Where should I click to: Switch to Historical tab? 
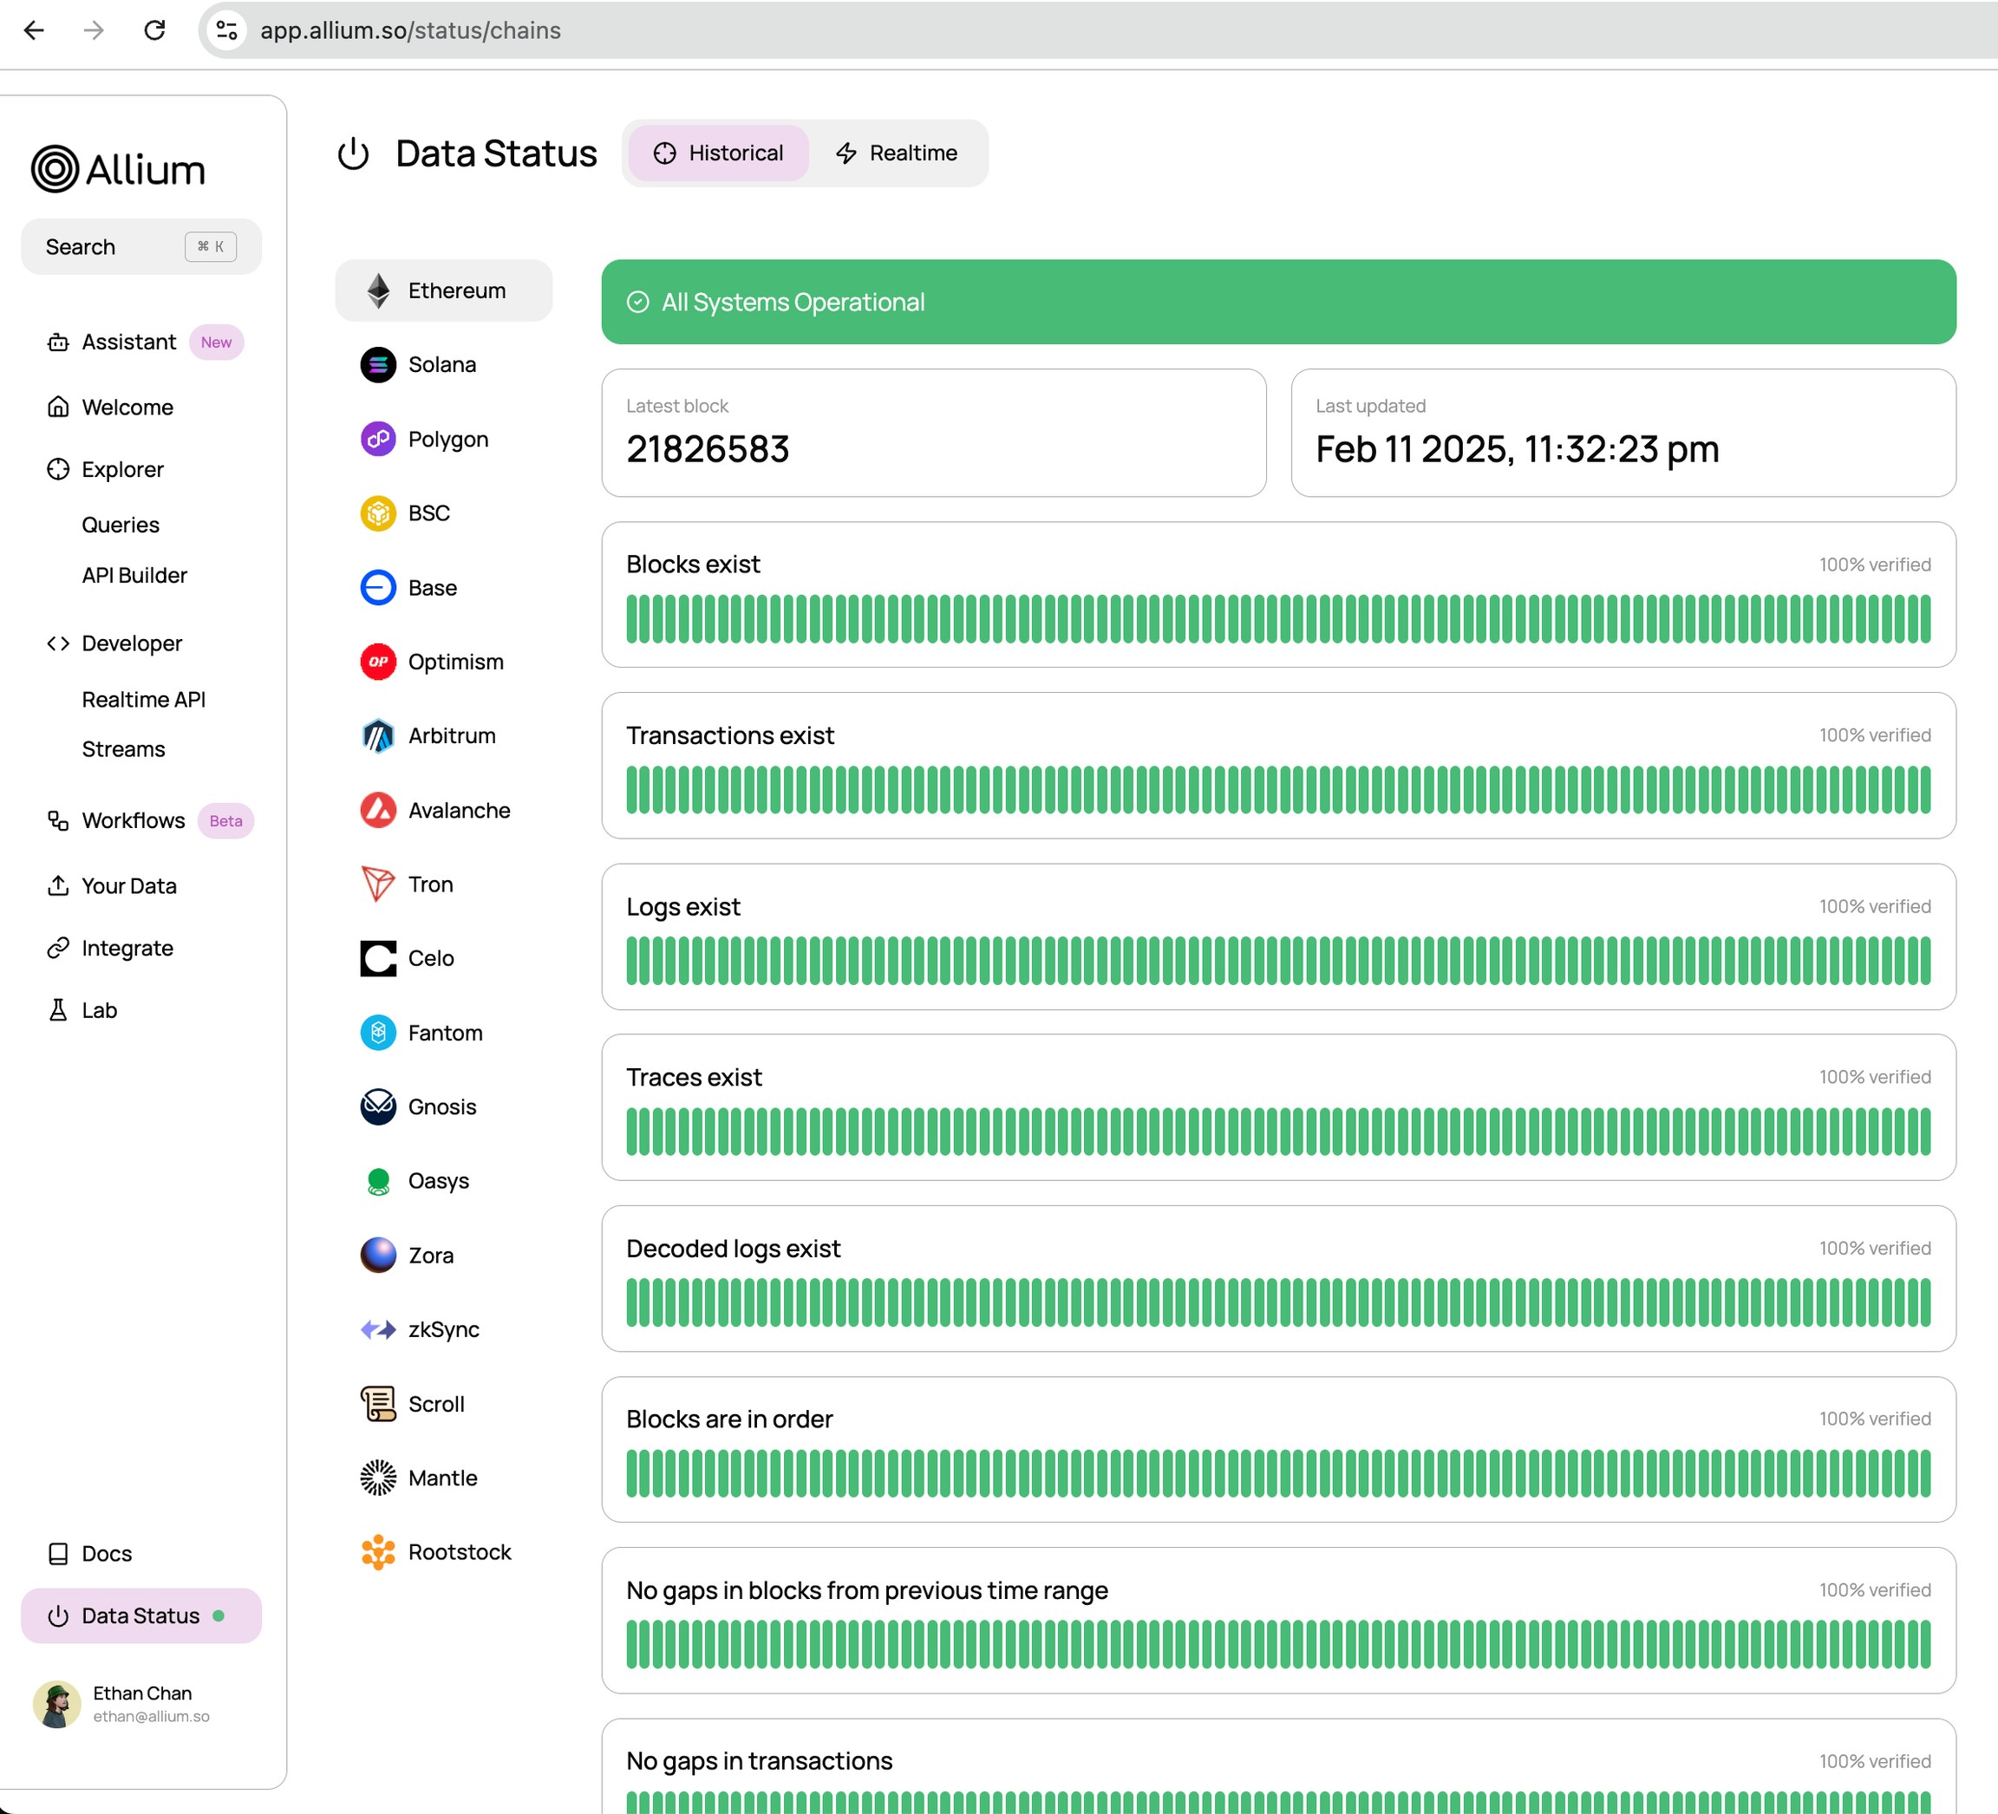(717, 153)
